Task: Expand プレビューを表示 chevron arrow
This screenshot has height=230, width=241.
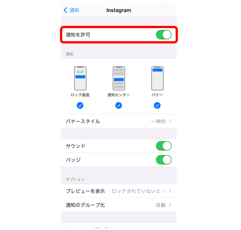Action: tap(170, 191)
